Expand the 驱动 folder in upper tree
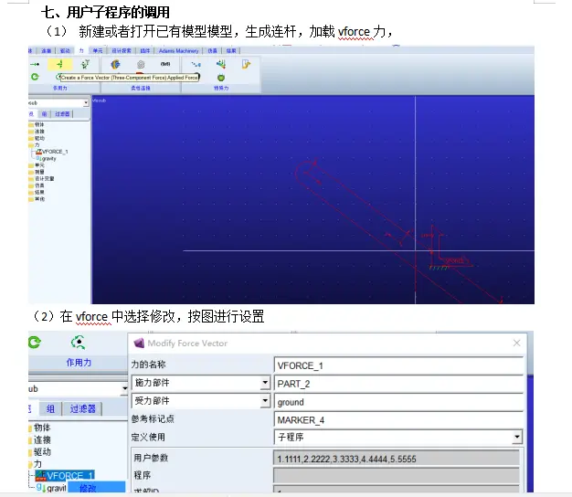Viewport: 572px width, 497px height. point(37,138)
